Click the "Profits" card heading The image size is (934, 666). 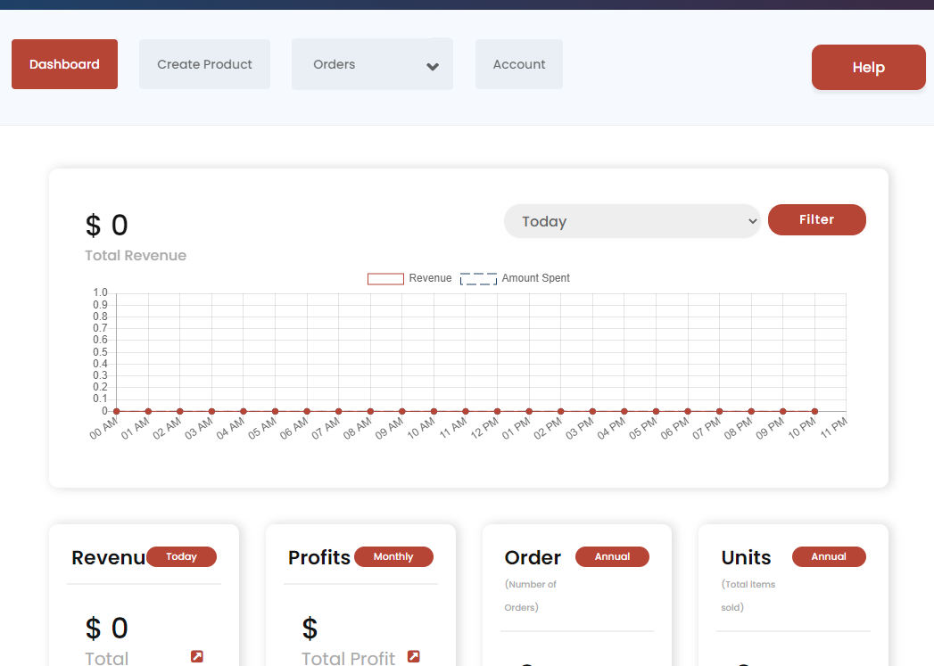(319, 558)
